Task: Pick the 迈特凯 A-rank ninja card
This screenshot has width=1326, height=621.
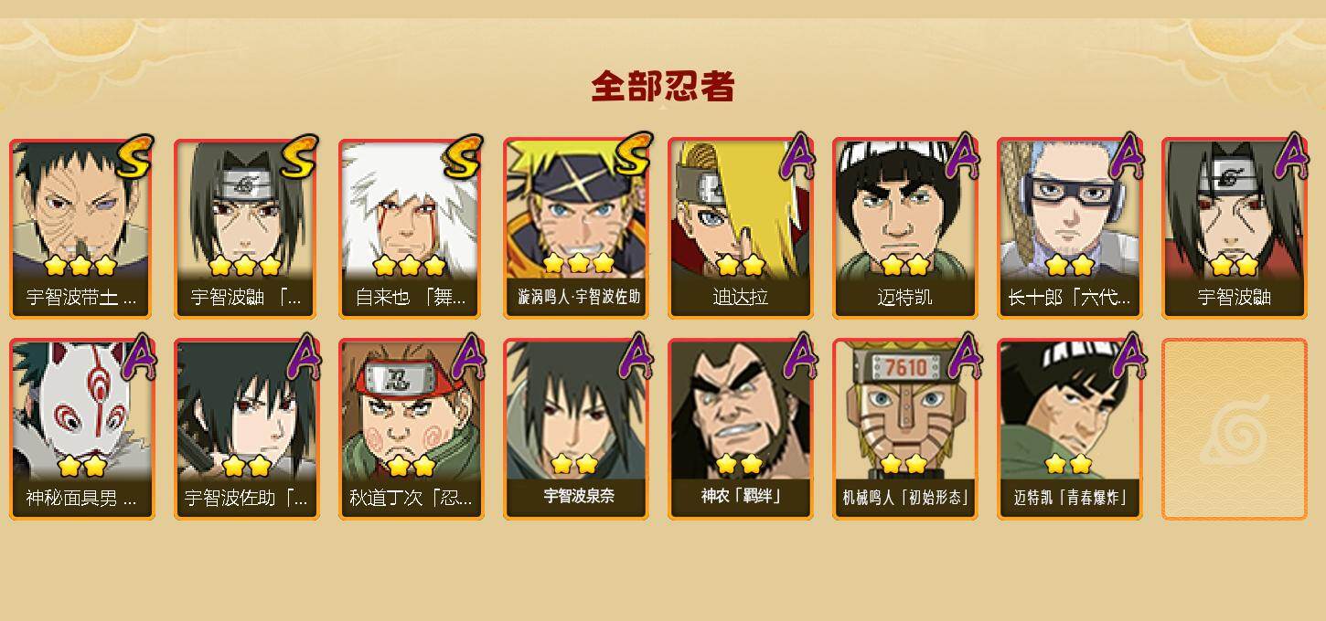Action: click(905, 228)
